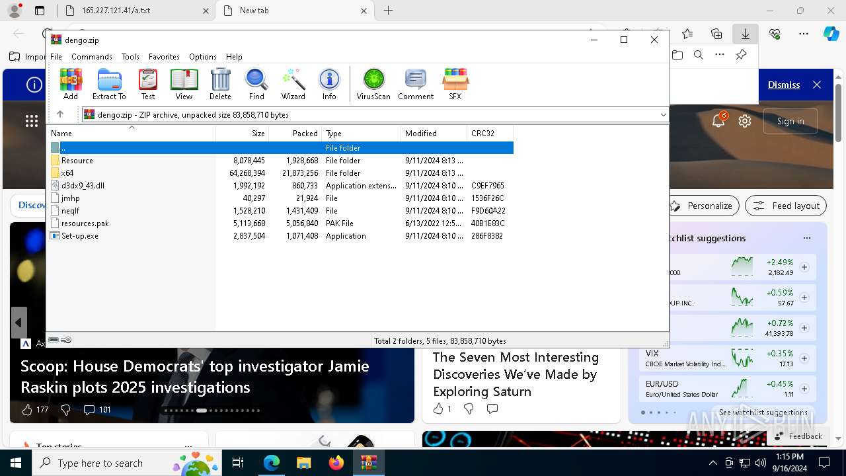Go to previous news carousel slide
Image resolution: width=846 pixels, height=476 pixels.
pyautogui.click(x=19, y=323)
